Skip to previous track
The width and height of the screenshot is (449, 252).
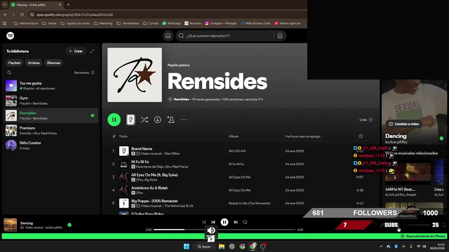click(213, 222)
